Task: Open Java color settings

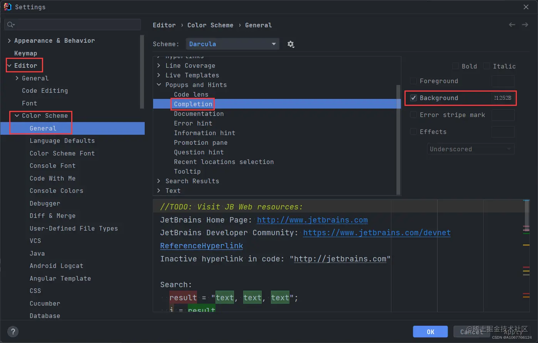Action: point(37,253)
